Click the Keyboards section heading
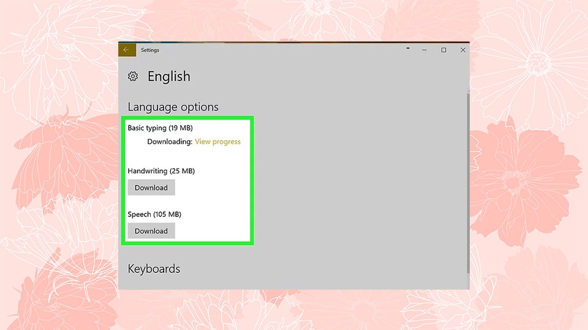Image resolution: width=588 pixels, height=330 pixels. (154, 269)
